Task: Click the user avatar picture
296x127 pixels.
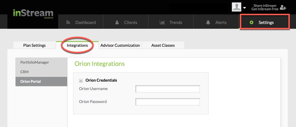Action: [236, 7]
